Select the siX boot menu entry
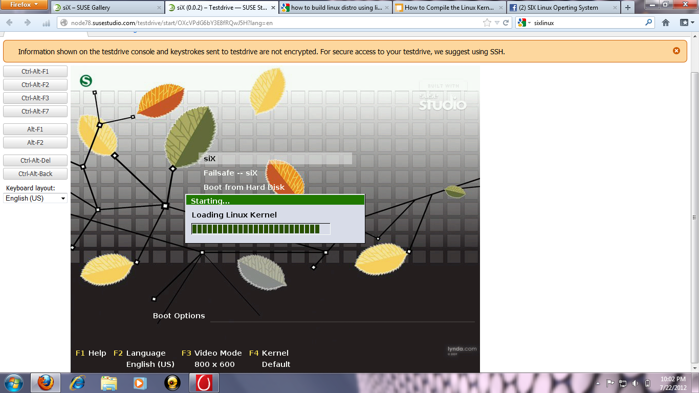Viewport: 699px width, 393px height. pyautogui.click(x=275, y=159)
